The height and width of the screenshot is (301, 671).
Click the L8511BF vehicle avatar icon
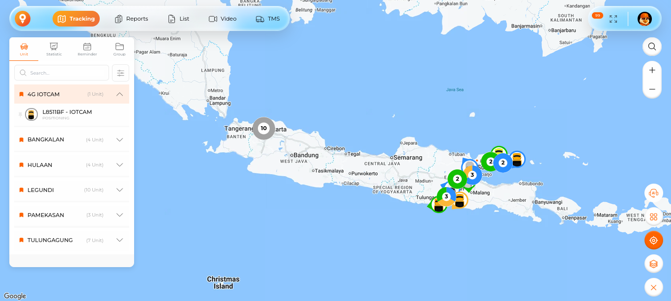[31, 114]
